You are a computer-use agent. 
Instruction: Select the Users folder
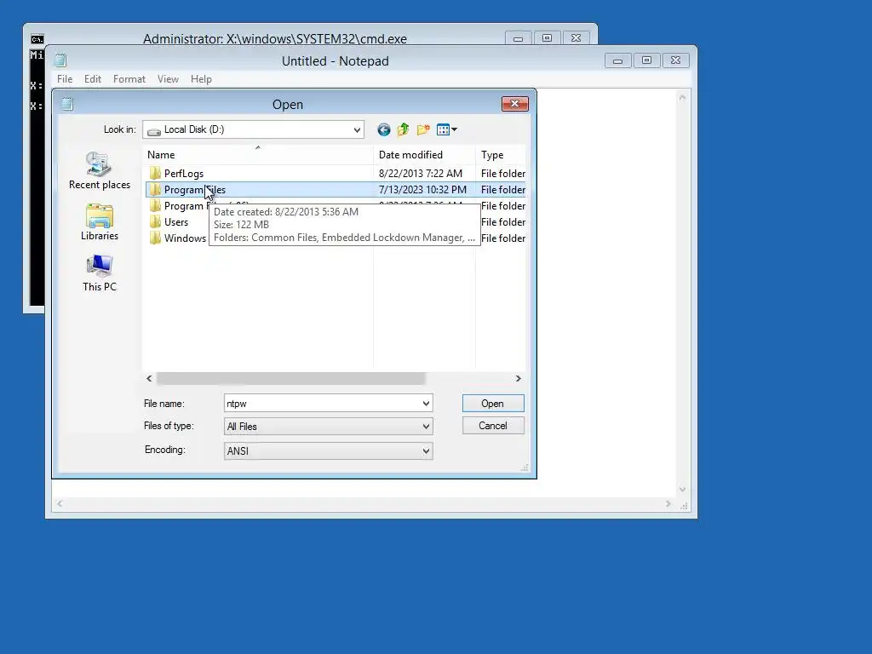[x=176, y=222]
